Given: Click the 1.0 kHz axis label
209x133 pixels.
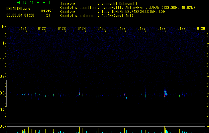Looking at the screenshot, I should pos(3,60).
